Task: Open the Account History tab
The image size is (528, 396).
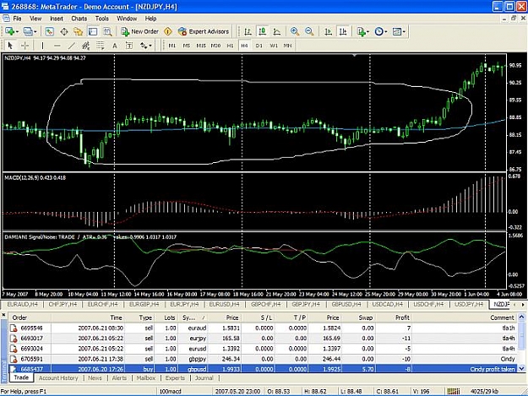Action: coord(58,377)
